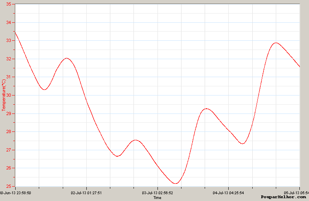
Task: Click the curve peak near 33 degrees
Action: coord(276,43)
